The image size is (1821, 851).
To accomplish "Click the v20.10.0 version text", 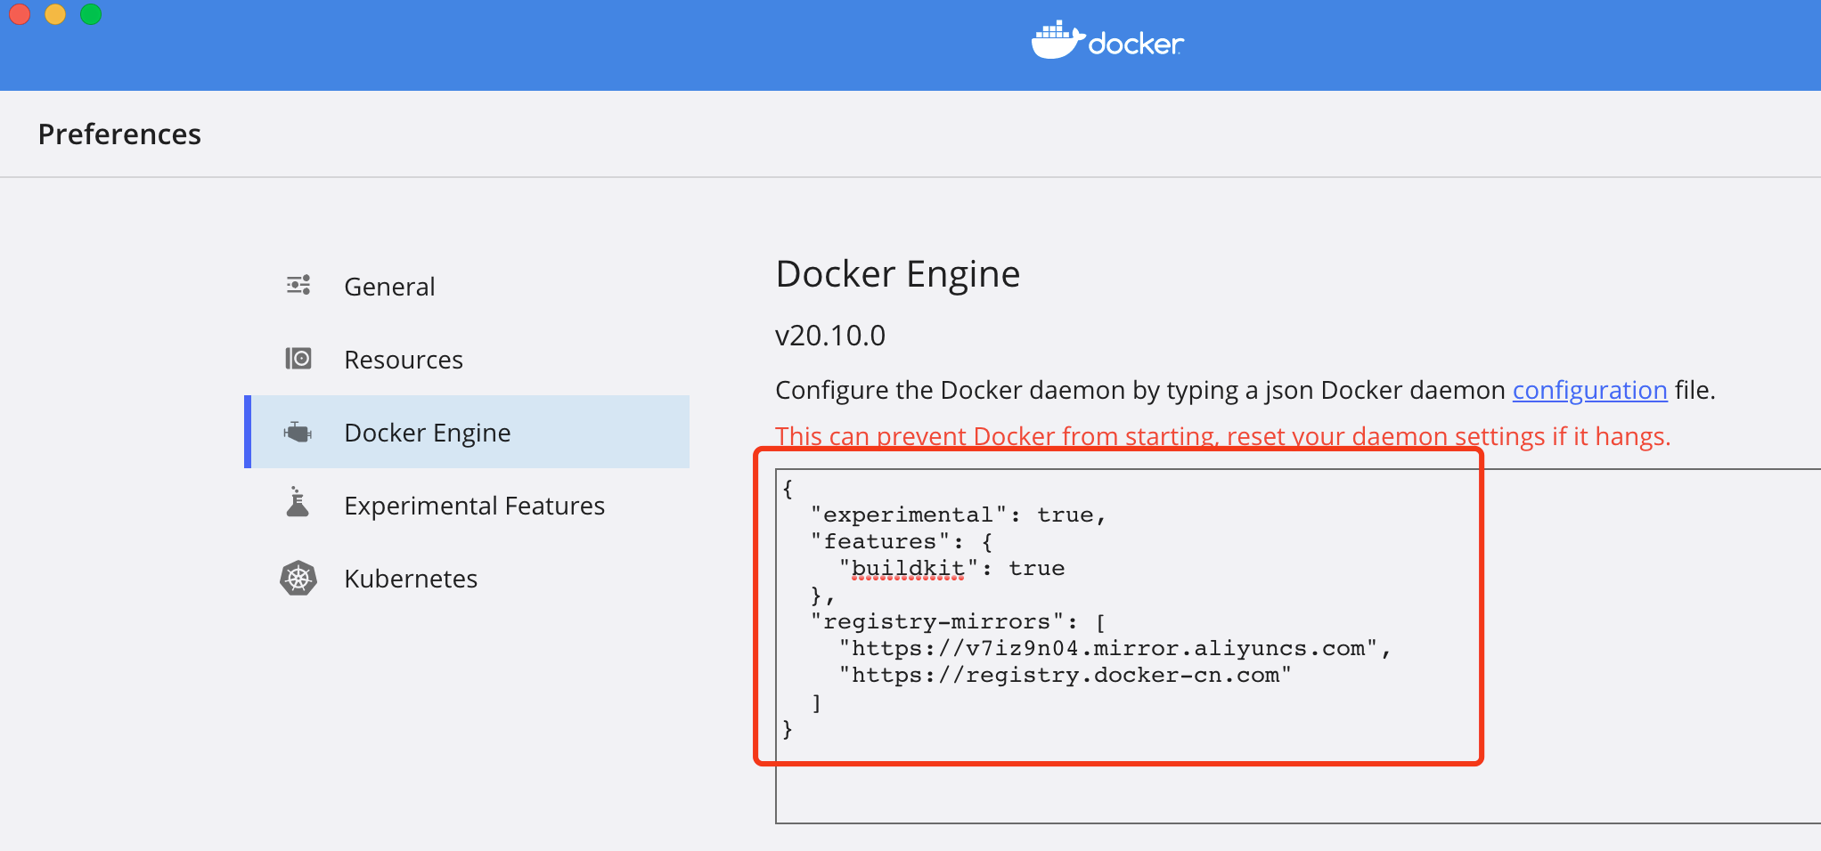I will [x=830, y=336].
